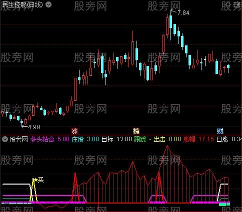
Task: Select the 日涨 indicator value
Action: coord(229,139)
